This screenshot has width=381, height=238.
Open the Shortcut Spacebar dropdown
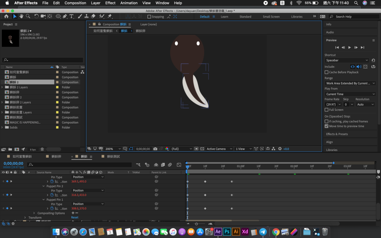pyautogui.click(x=347, y=60)
